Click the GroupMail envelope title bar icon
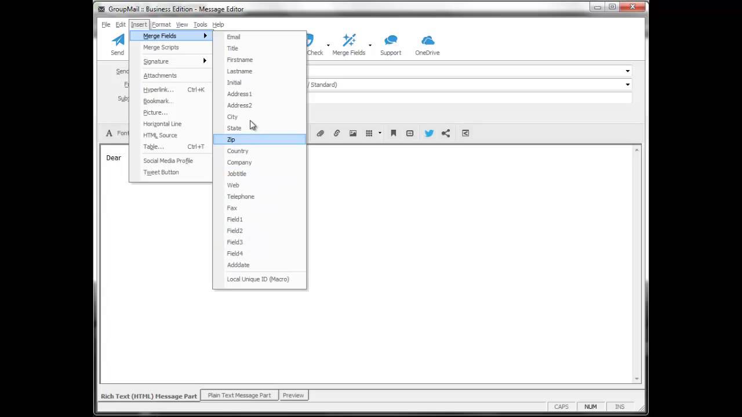742x417 pixels. point(101,9)
